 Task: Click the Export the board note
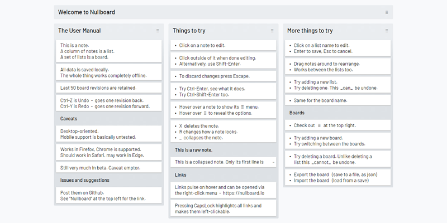point(337,177)
